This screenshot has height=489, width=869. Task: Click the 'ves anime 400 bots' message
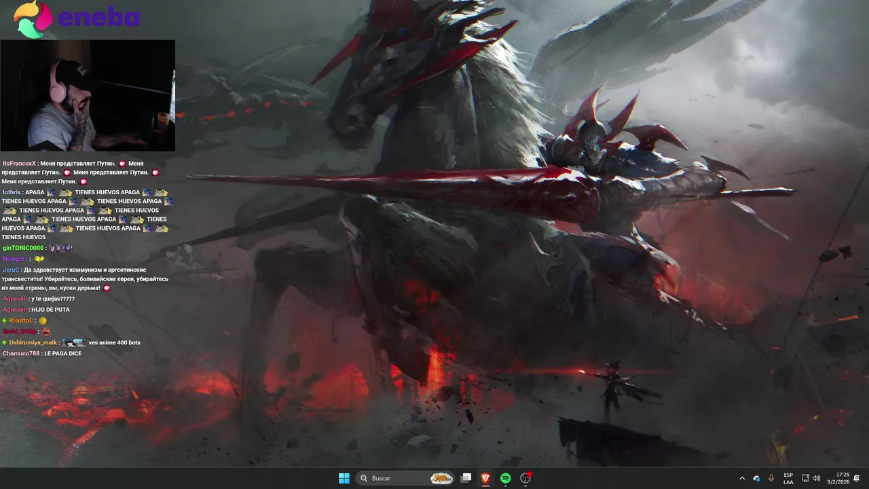(x=114, y=342)
